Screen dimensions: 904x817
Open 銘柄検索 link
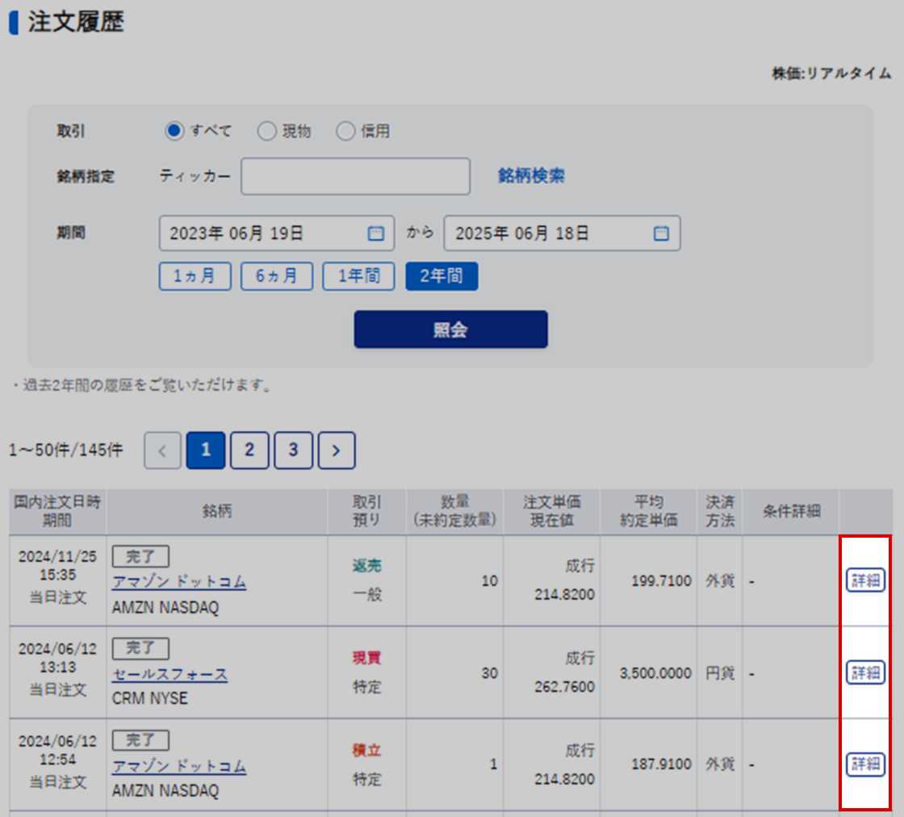tap(531, 176)
